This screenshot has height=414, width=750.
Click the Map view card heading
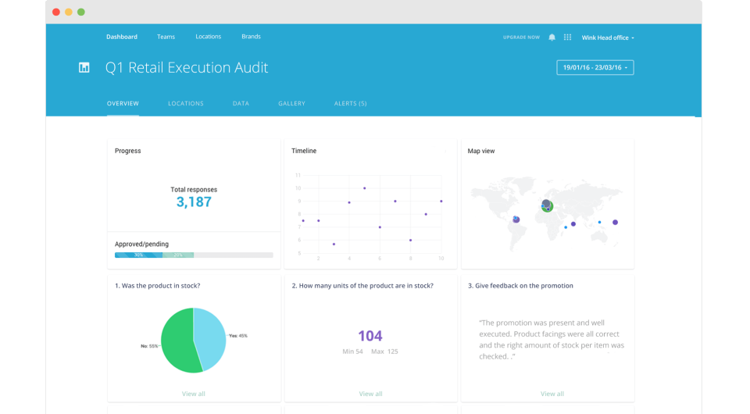coord(481,151)
